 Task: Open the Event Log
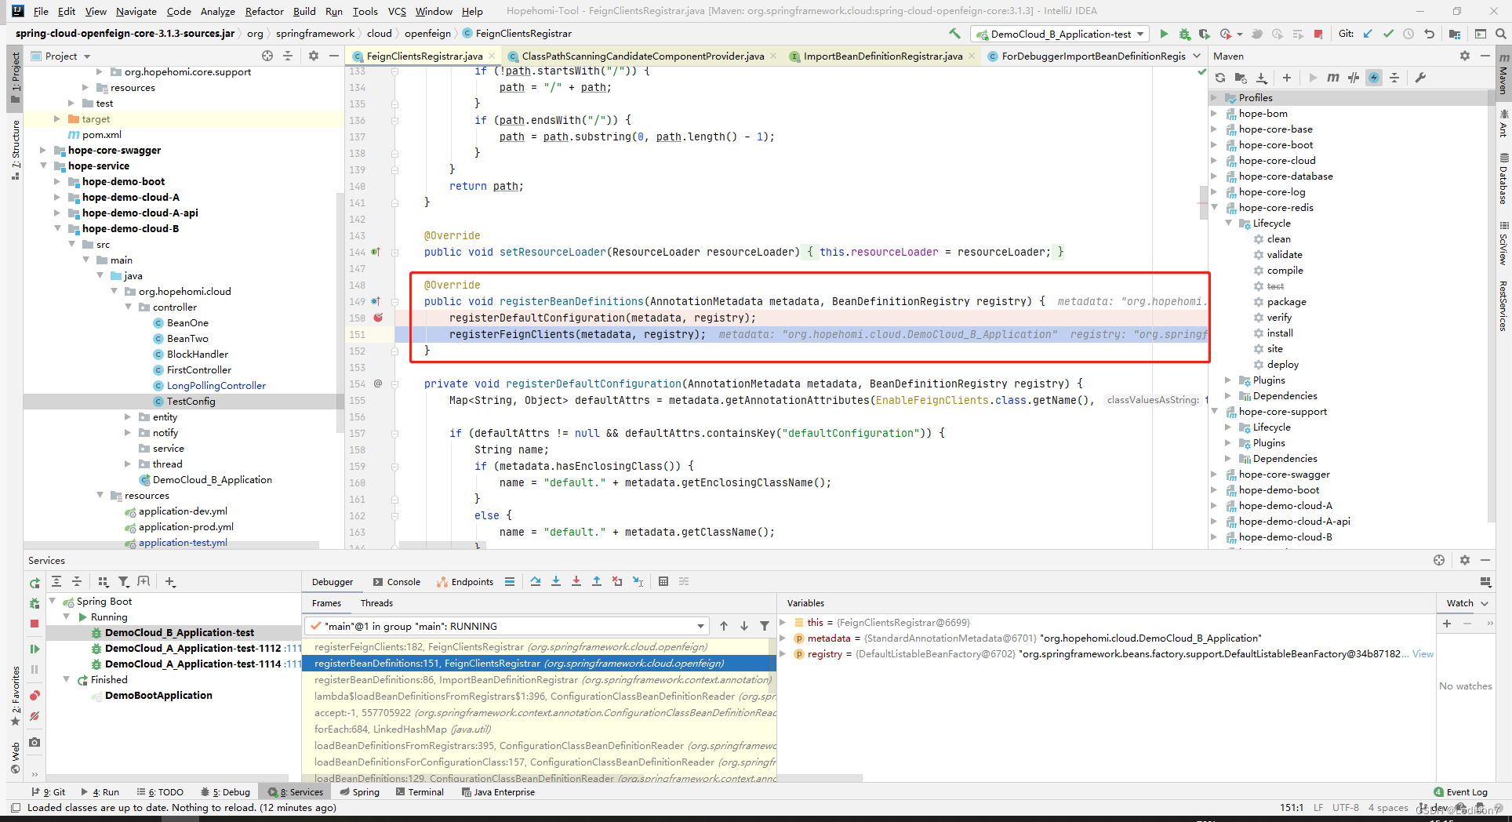tap(1460, 792)
